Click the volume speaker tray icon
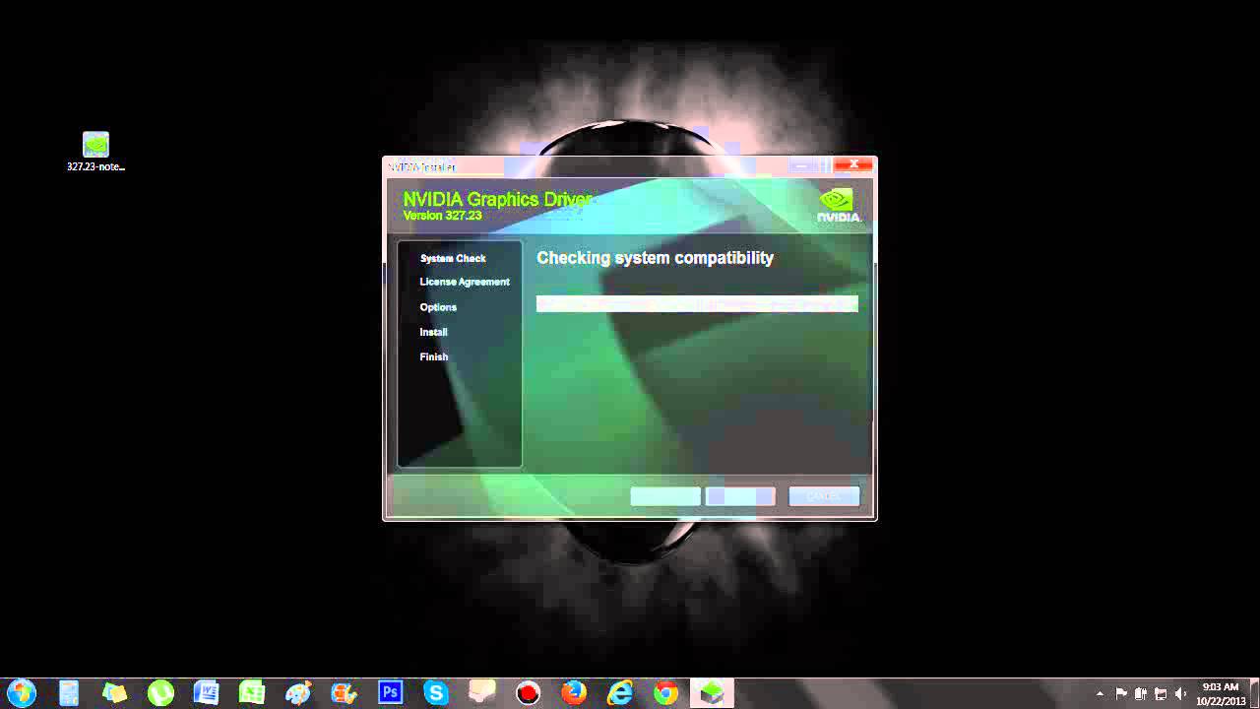Viewport: 1260px width, 709px height. [1180, 693]
